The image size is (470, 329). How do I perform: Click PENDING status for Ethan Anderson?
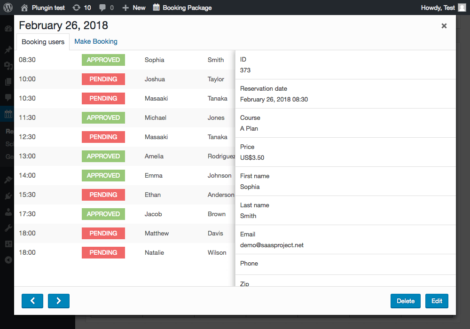point(103,195)
